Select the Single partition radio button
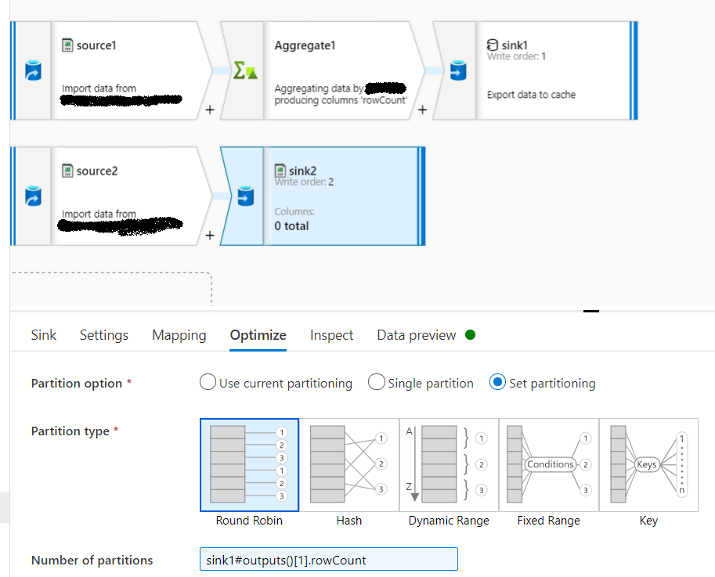The height and width of the screenshot is (577, 715). tap(377, 382)
